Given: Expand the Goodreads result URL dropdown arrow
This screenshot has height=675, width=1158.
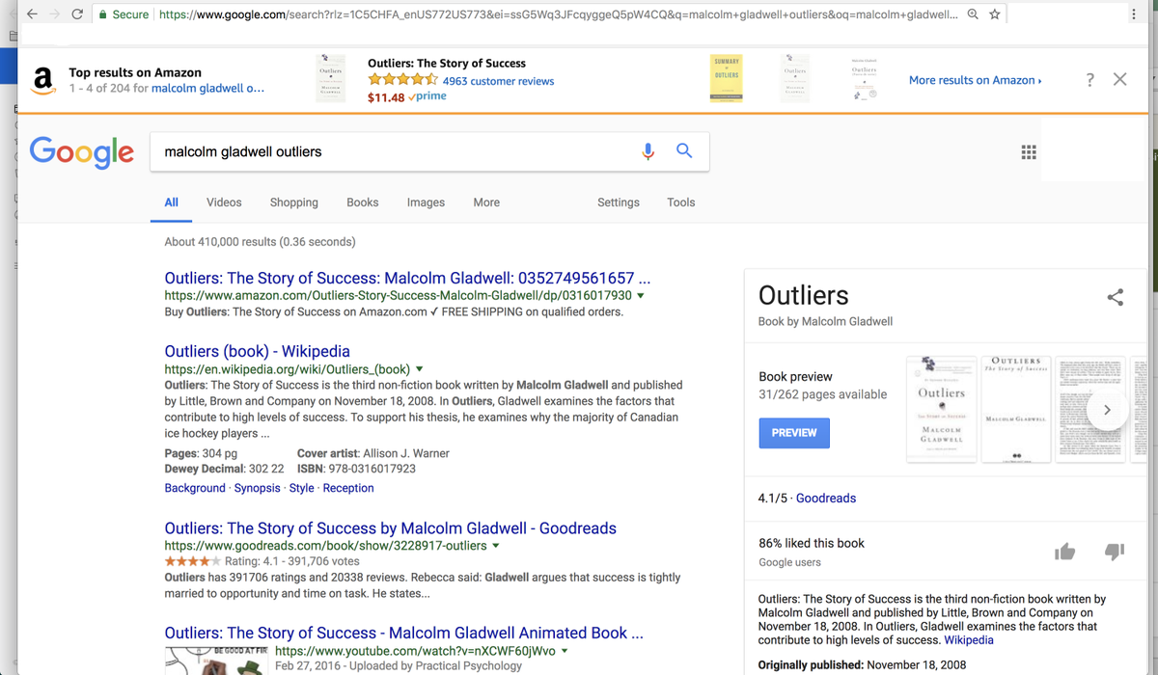Looking at the screenshot, I should point(496,546).
